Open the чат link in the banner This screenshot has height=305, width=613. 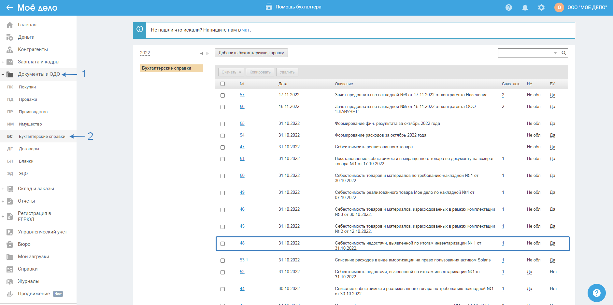pos(246,30)
